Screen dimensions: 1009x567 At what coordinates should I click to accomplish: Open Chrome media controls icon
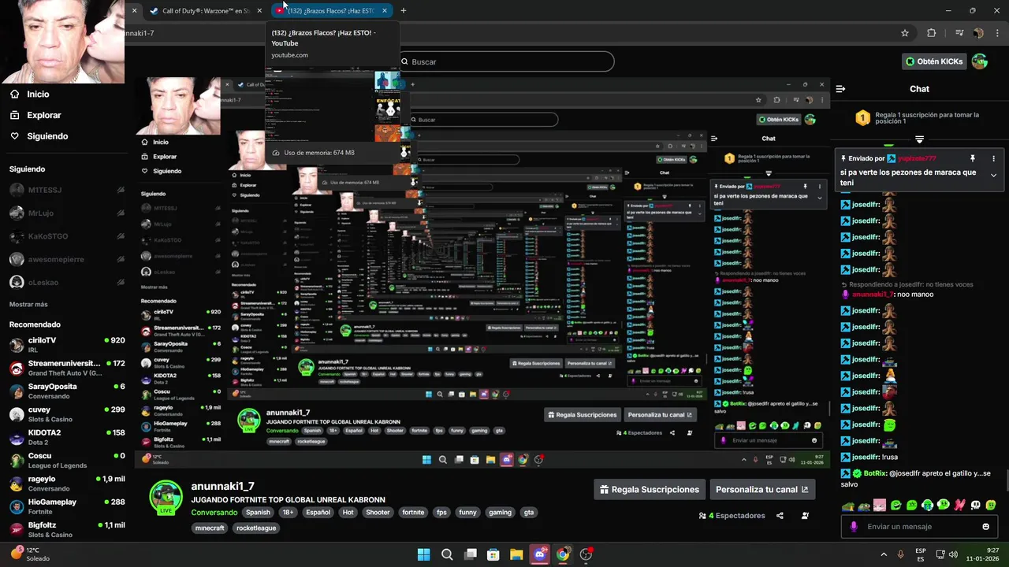959,33
